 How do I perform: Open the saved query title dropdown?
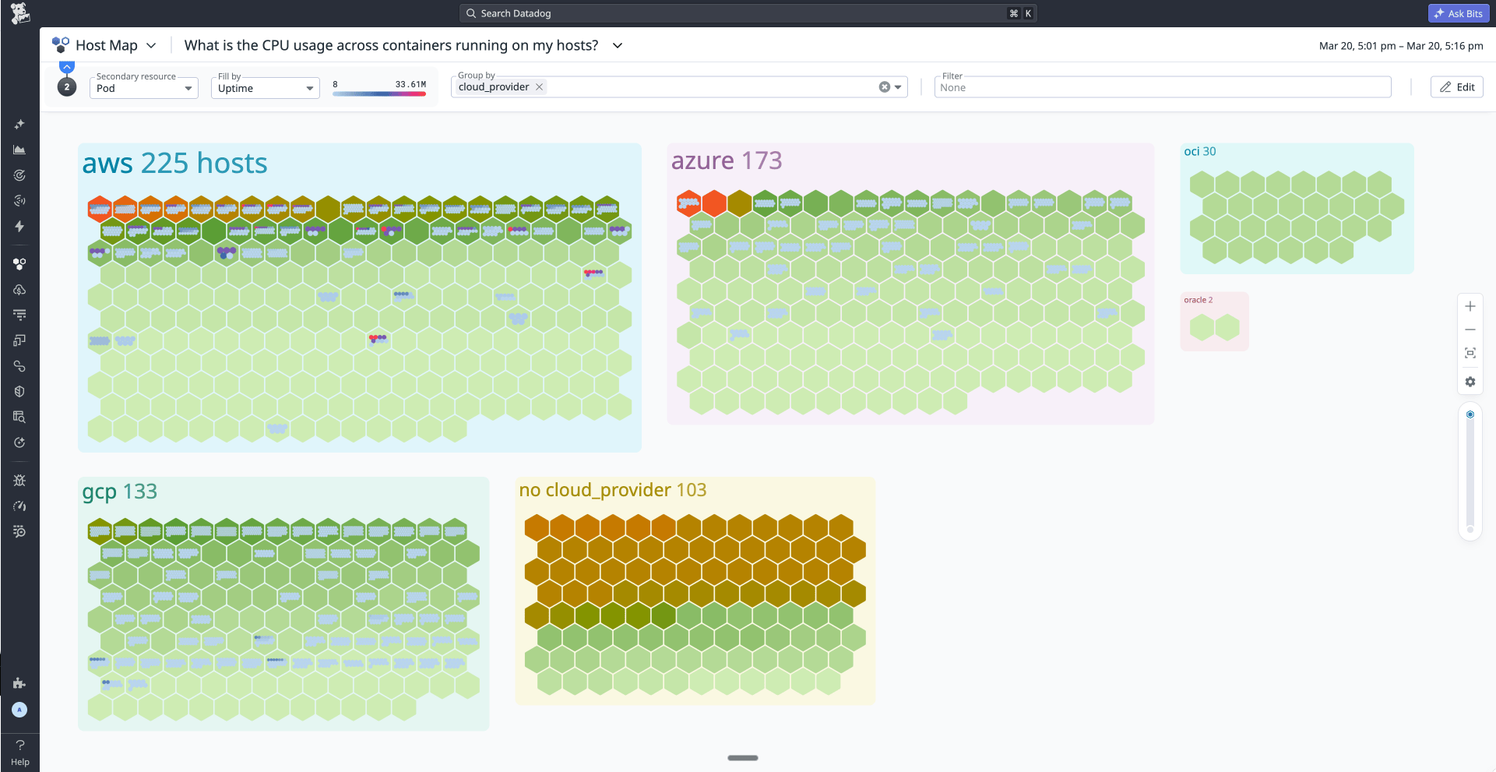(x=617, y=46)
